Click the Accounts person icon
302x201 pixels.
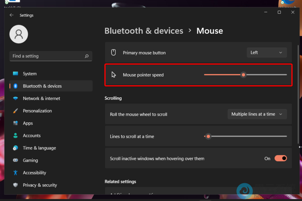point(15,136)
